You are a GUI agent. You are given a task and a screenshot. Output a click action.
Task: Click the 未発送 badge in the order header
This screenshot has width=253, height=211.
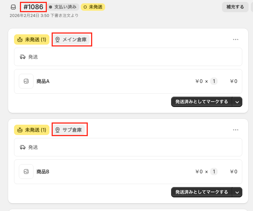click(x=93, y=7)
